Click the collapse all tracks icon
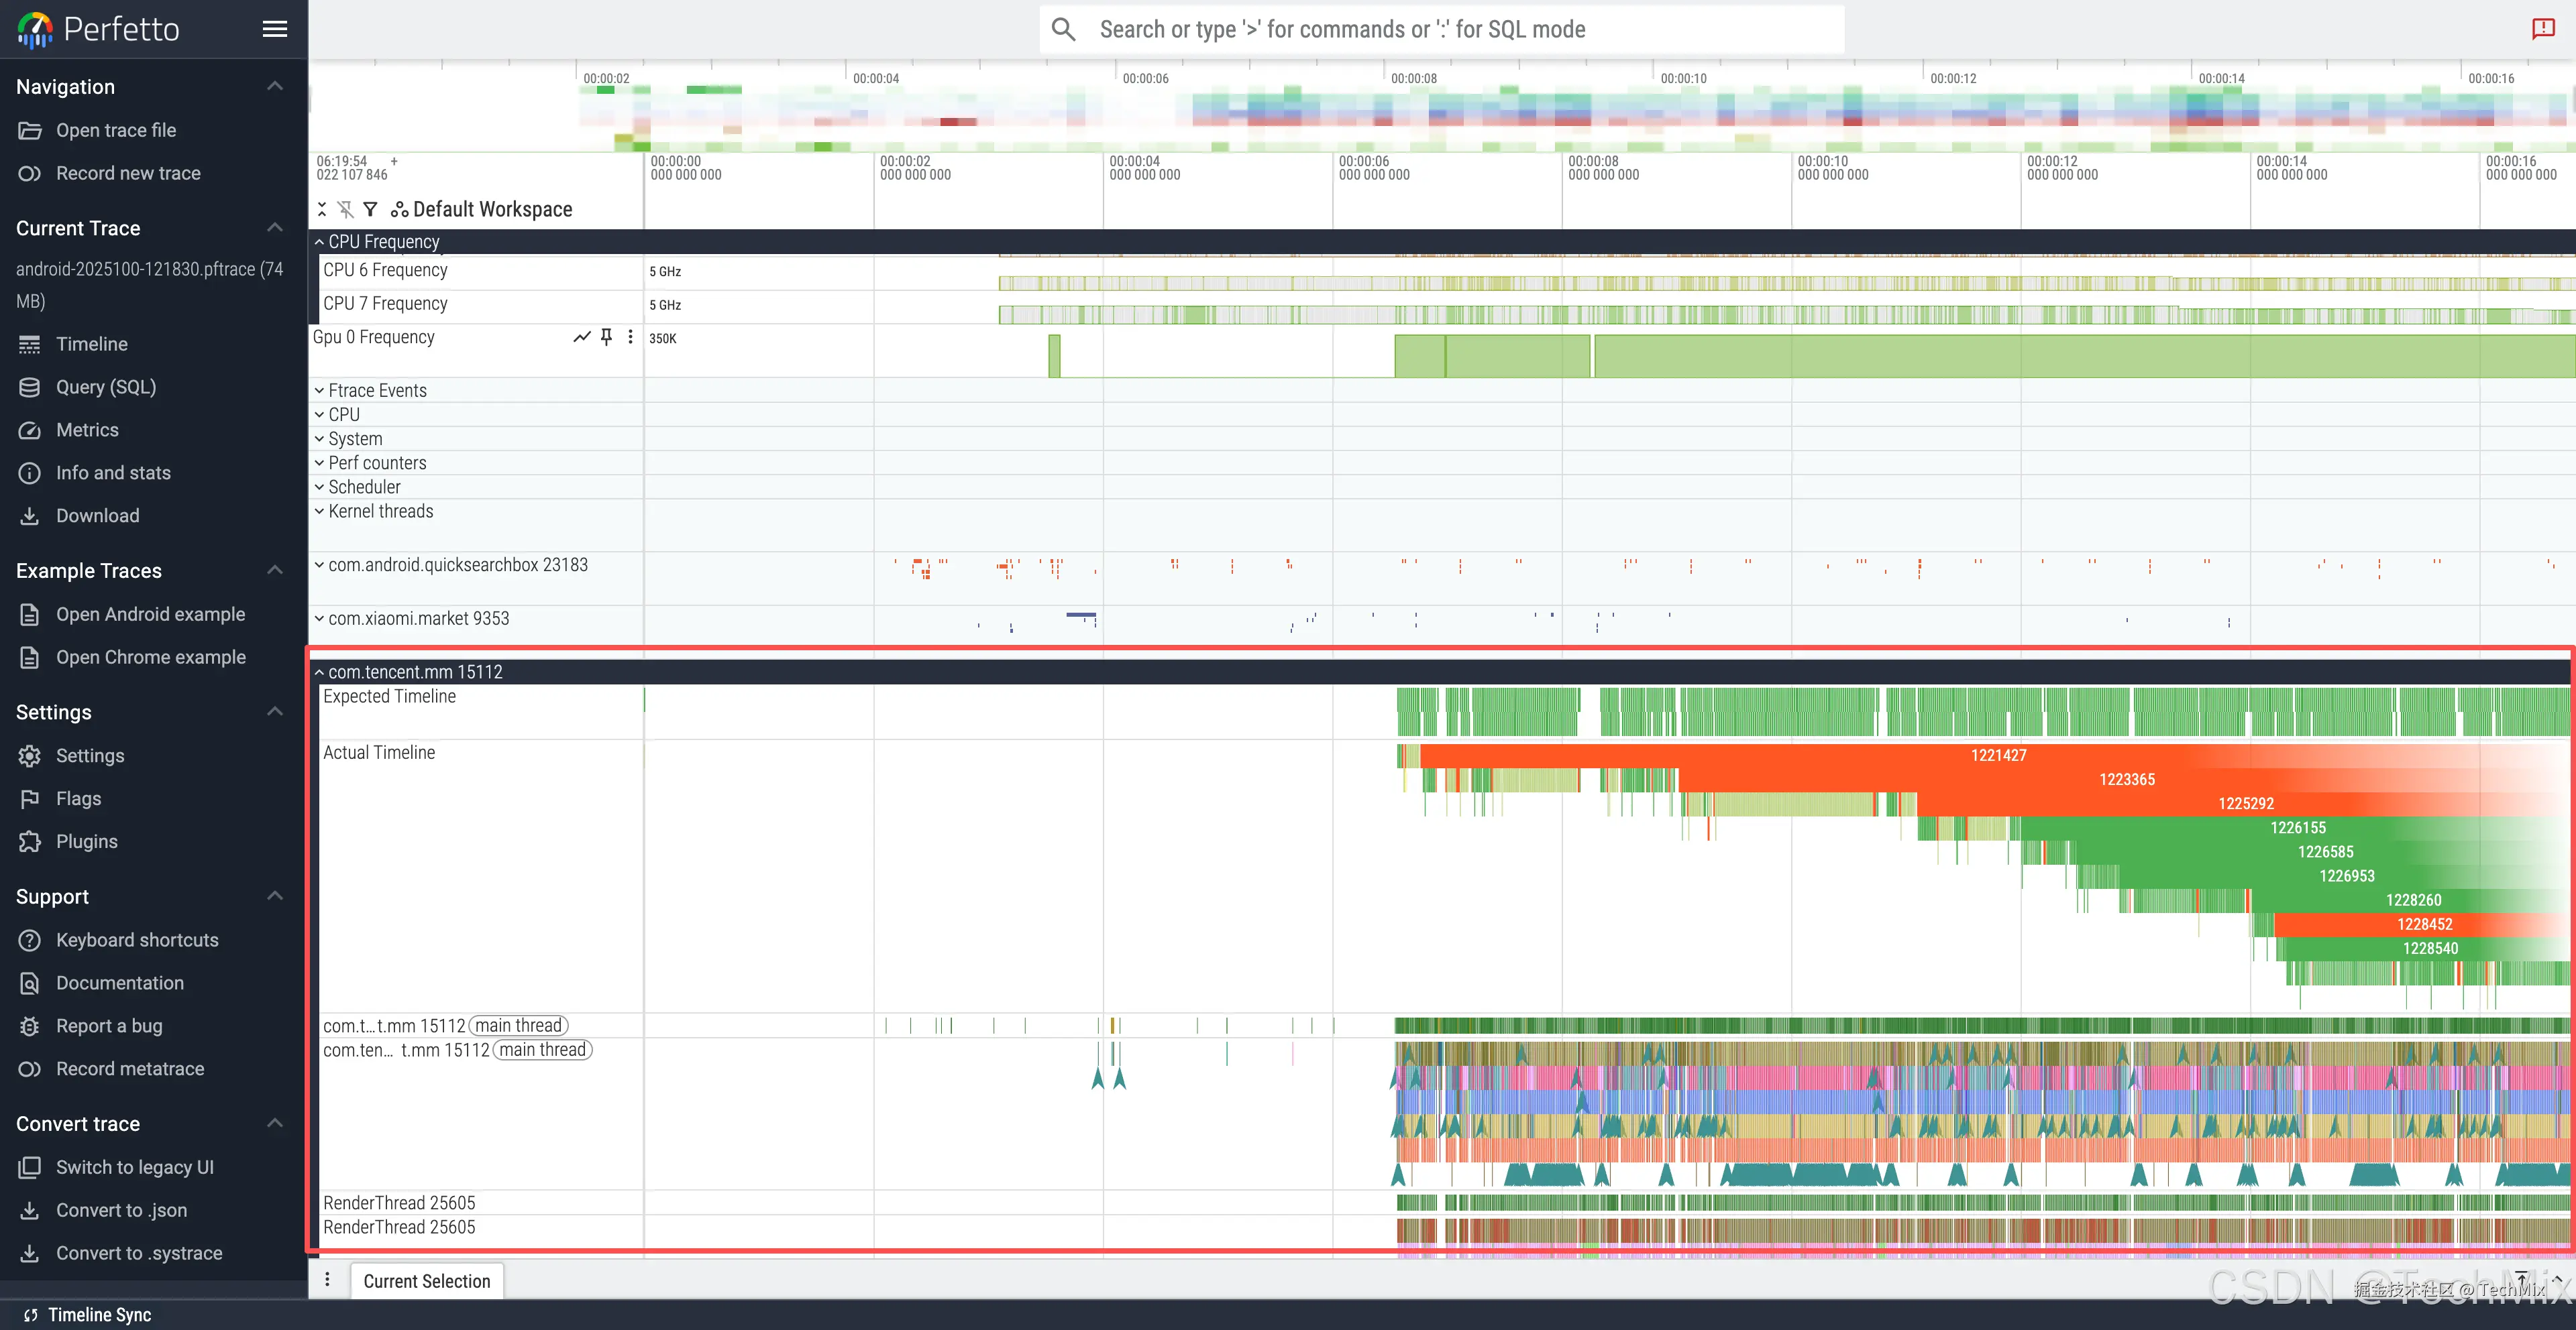The width and height of the screenshot is (2576, 1330). pyautogui.click(x=322, y=209)
